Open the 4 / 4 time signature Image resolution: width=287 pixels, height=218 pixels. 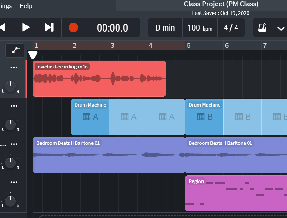(x=231, y=28)
